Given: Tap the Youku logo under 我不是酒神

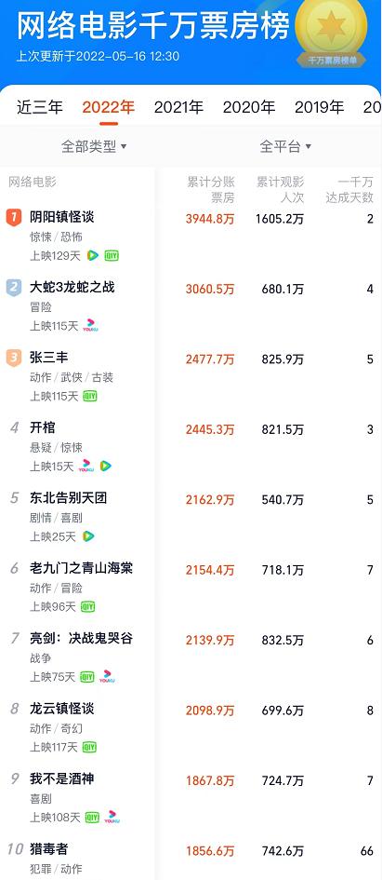Looking at the screenshot, I should tap(112, 818).
